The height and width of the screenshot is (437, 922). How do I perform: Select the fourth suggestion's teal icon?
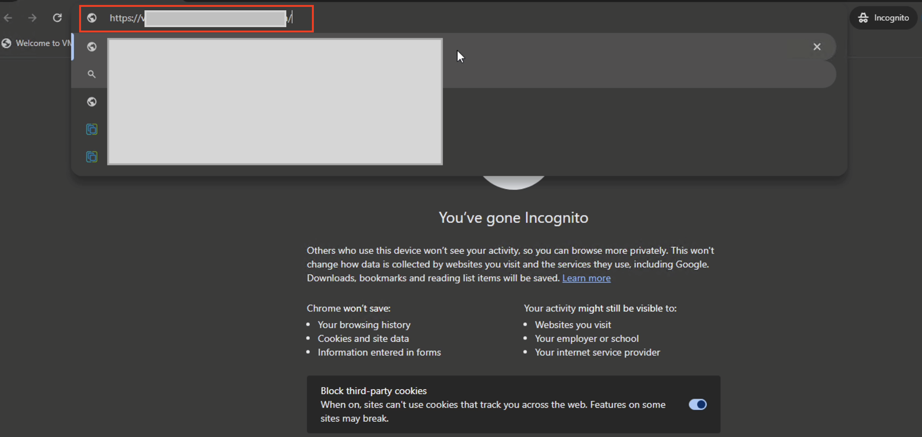[x=92, y=129]
